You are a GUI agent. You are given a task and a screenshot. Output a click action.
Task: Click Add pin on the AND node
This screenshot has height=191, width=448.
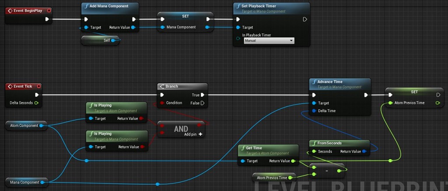[193, 134]
